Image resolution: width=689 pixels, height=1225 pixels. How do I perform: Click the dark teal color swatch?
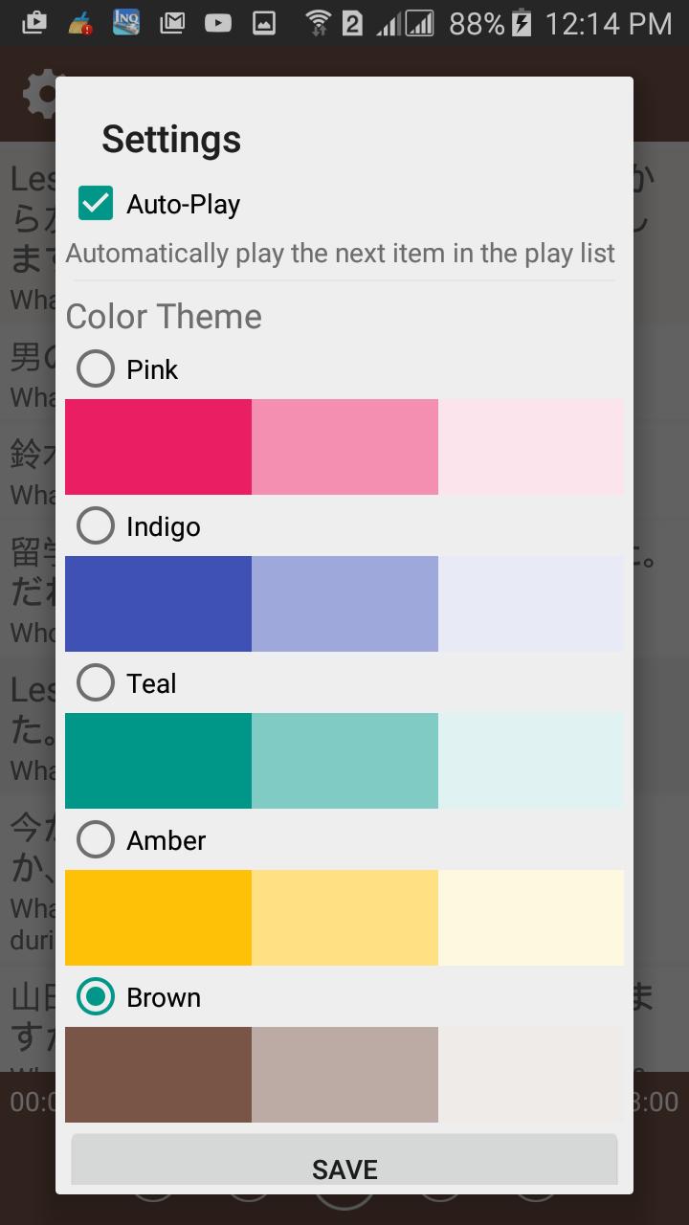[158, 761]
